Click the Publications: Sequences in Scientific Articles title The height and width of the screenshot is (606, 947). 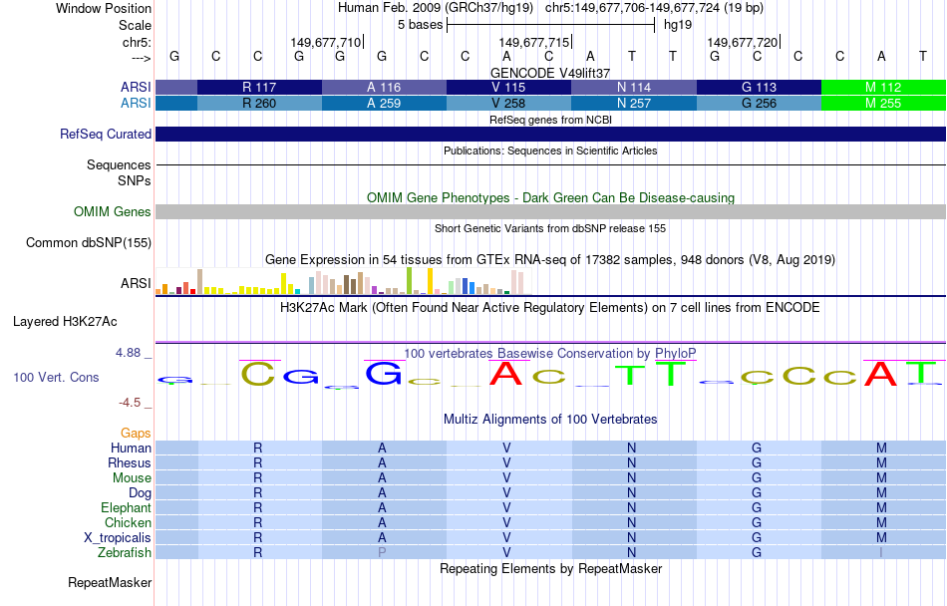[550, 151]
